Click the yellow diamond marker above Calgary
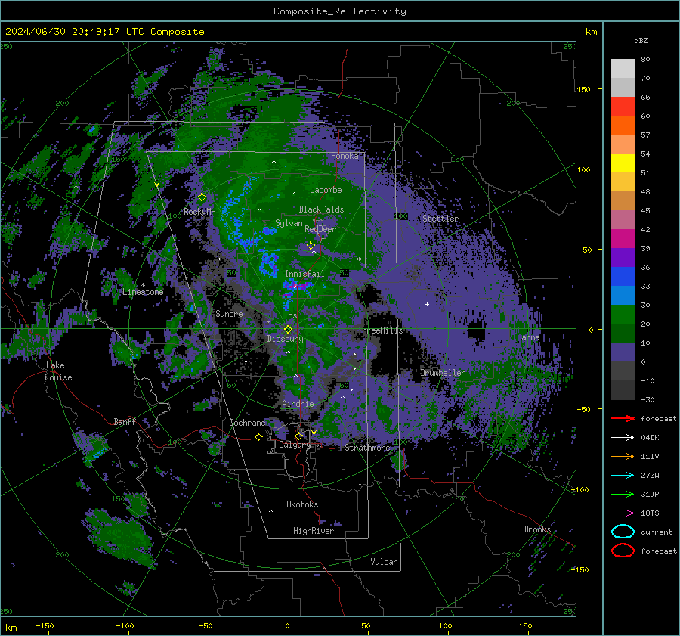 pyautogui.click(x=298, y=436)
